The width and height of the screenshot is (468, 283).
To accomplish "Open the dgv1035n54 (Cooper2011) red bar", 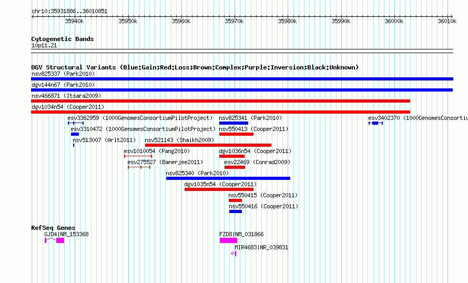I will (x=219, y=189).
